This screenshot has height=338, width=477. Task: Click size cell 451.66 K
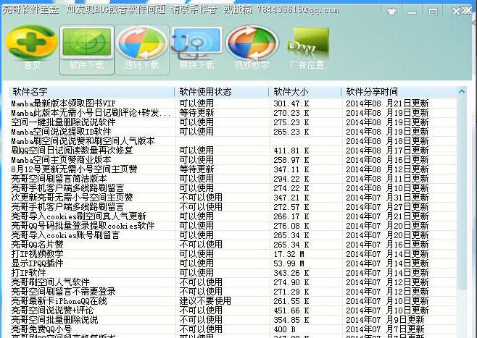(x=291, y=310)
